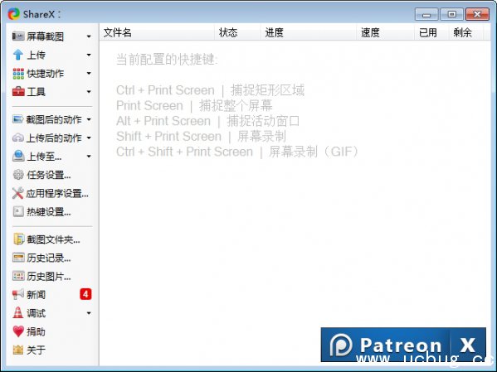Expand the 屏幕截图 dropdown arrow

coord(89,36)
